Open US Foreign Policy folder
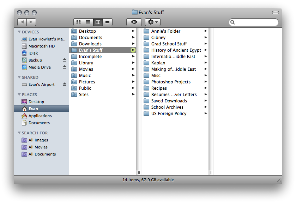This screenshot has height=203, width=296. [175, 114]
